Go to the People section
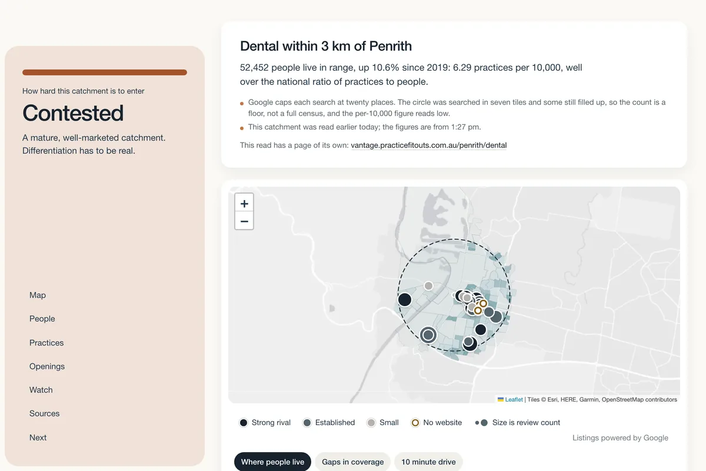The width and height of the screenshot is (706, 471). [x=42, y=319]
